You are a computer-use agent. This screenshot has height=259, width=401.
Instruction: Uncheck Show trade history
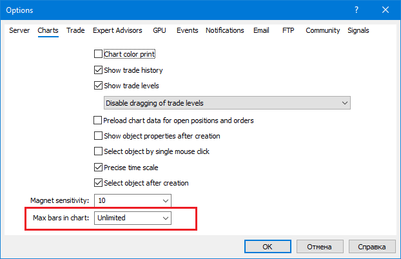[x=99, y=70]
